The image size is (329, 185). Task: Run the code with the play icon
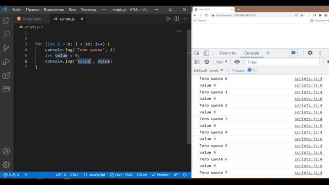coord(168,18)
